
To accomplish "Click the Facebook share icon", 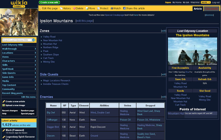I will 124,8.
